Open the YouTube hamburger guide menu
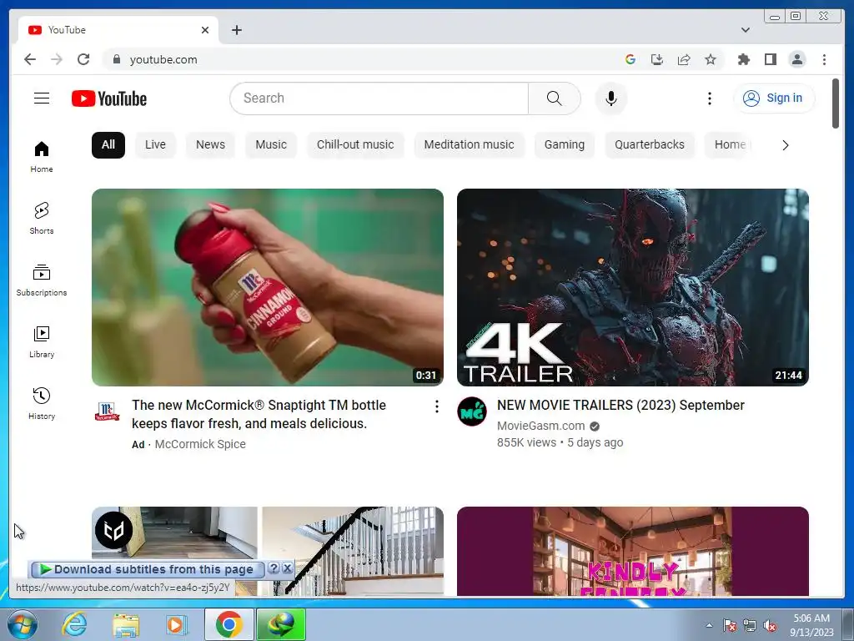The image size is (854, 641). (x=42, y=98)
